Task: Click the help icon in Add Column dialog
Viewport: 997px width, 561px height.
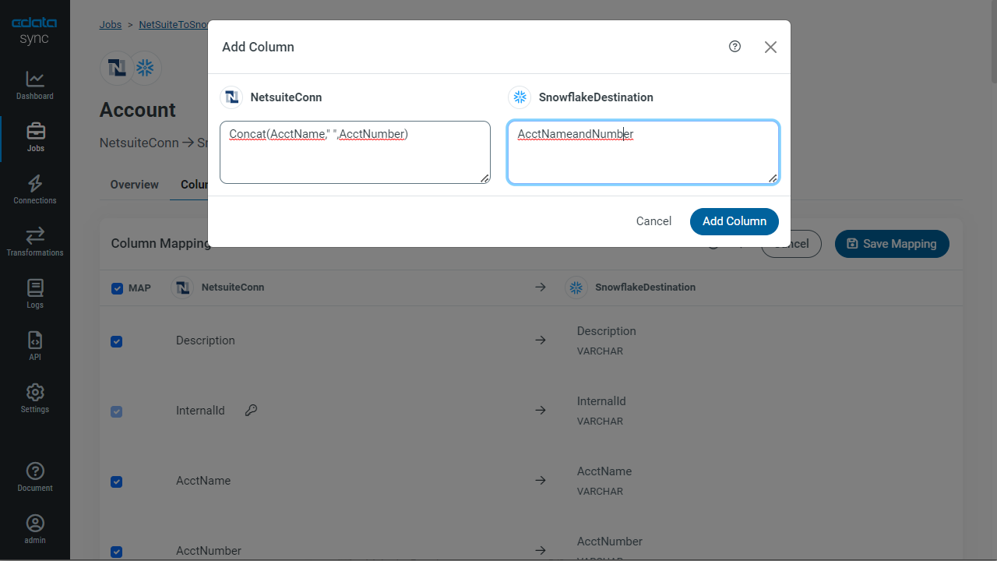Action: coord(735,47)
